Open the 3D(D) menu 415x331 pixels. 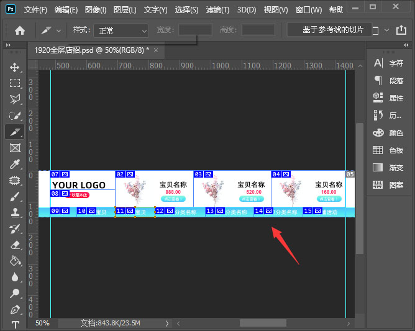coord(247,10)
